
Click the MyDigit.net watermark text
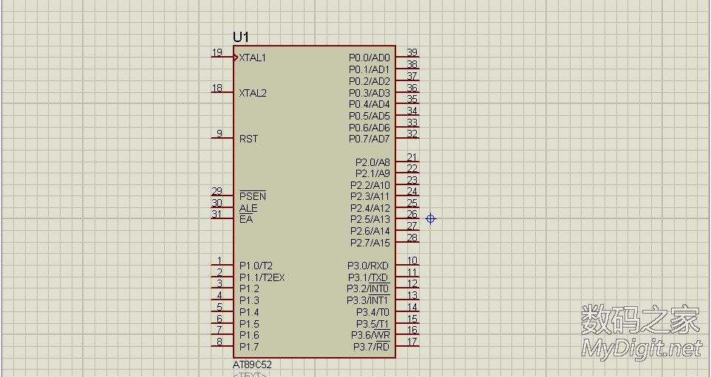[x=642, y=348]
